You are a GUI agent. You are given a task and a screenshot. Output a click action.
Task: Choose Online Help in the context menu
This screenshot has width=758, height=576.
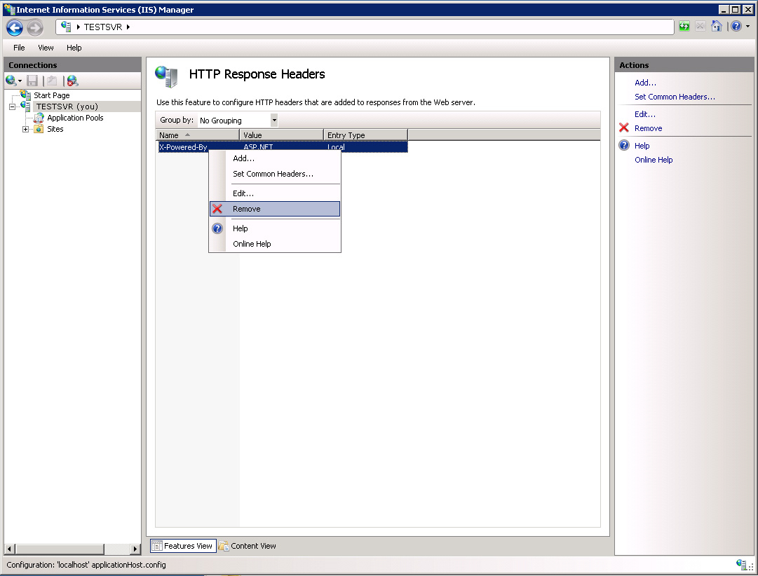(x=275, y=244)
